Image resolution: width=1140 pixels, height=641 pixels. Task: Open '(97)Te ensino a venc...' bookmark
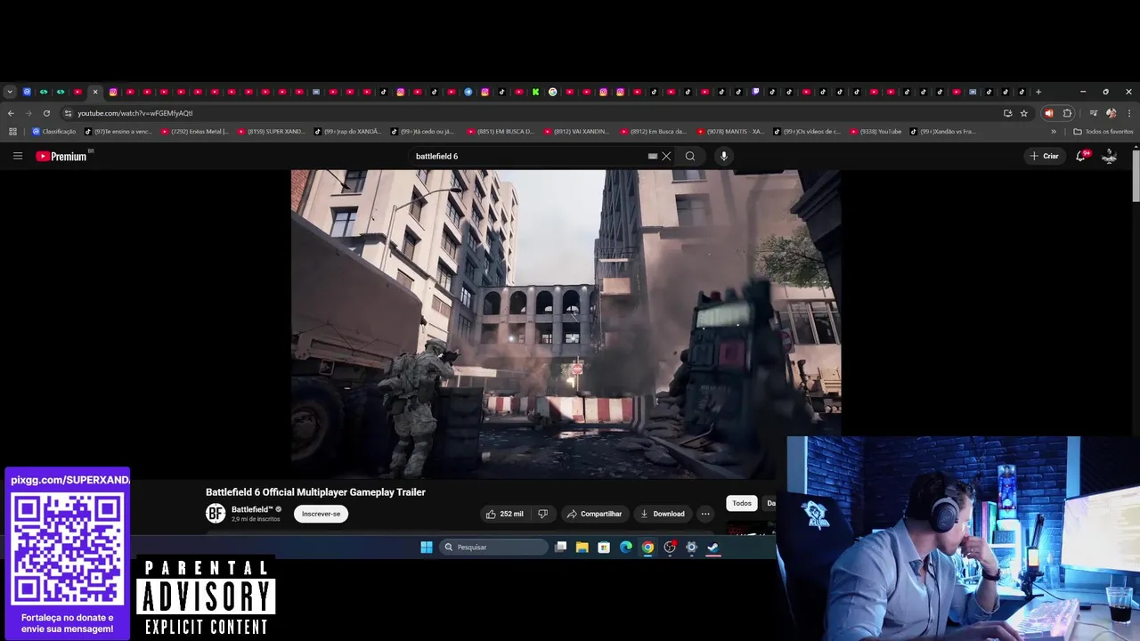118,132
